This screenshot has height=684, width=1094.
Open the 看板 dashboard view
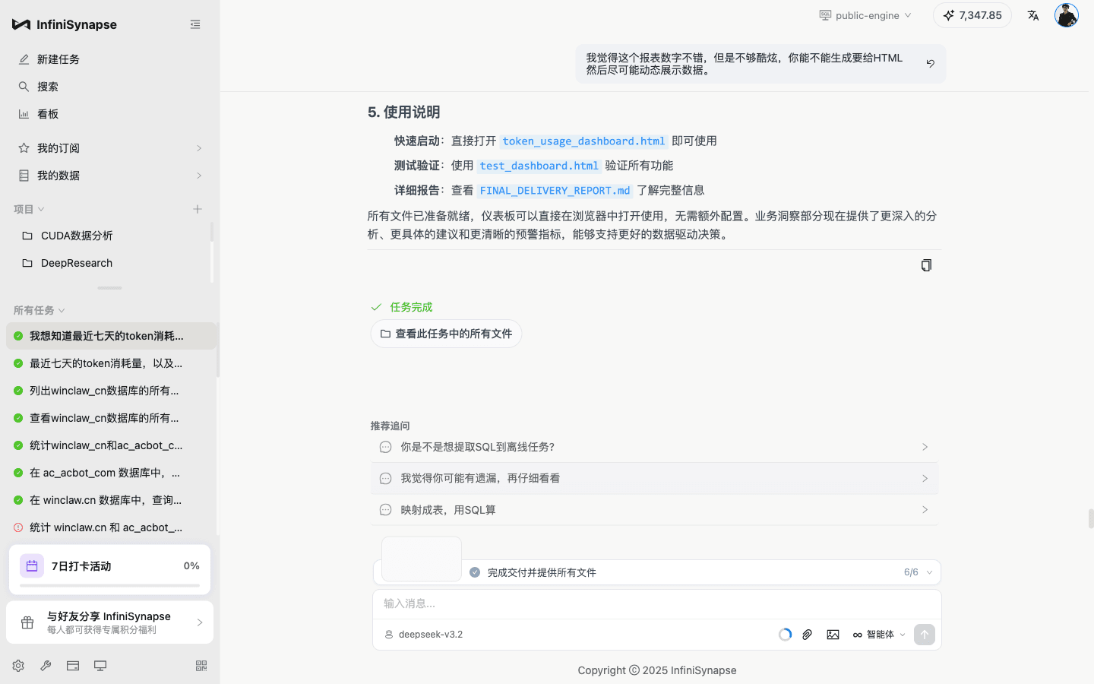click(x=46, y=113)
